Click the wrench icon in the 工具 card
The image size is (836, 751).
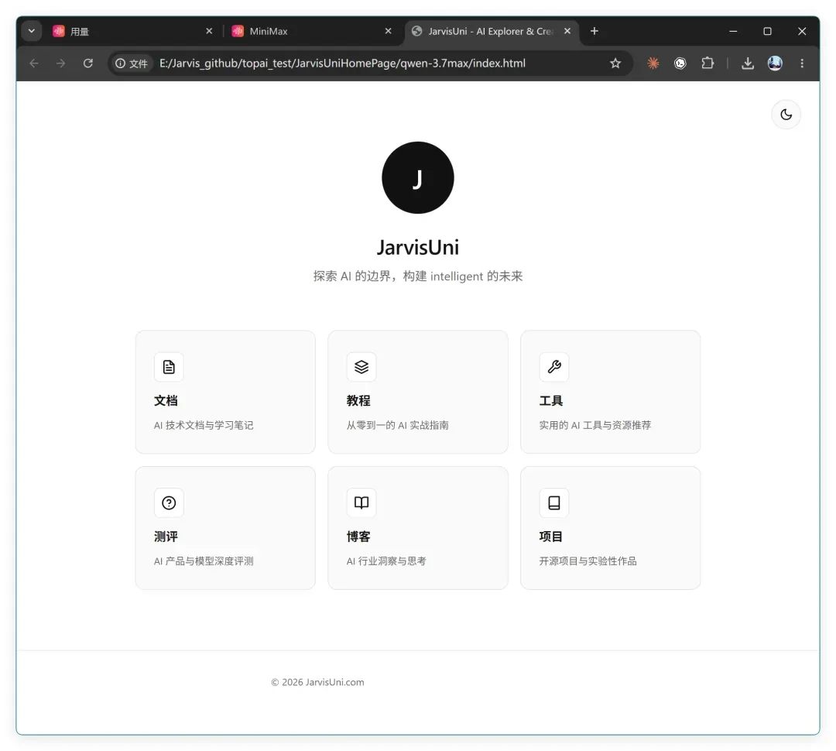[554, 367]
